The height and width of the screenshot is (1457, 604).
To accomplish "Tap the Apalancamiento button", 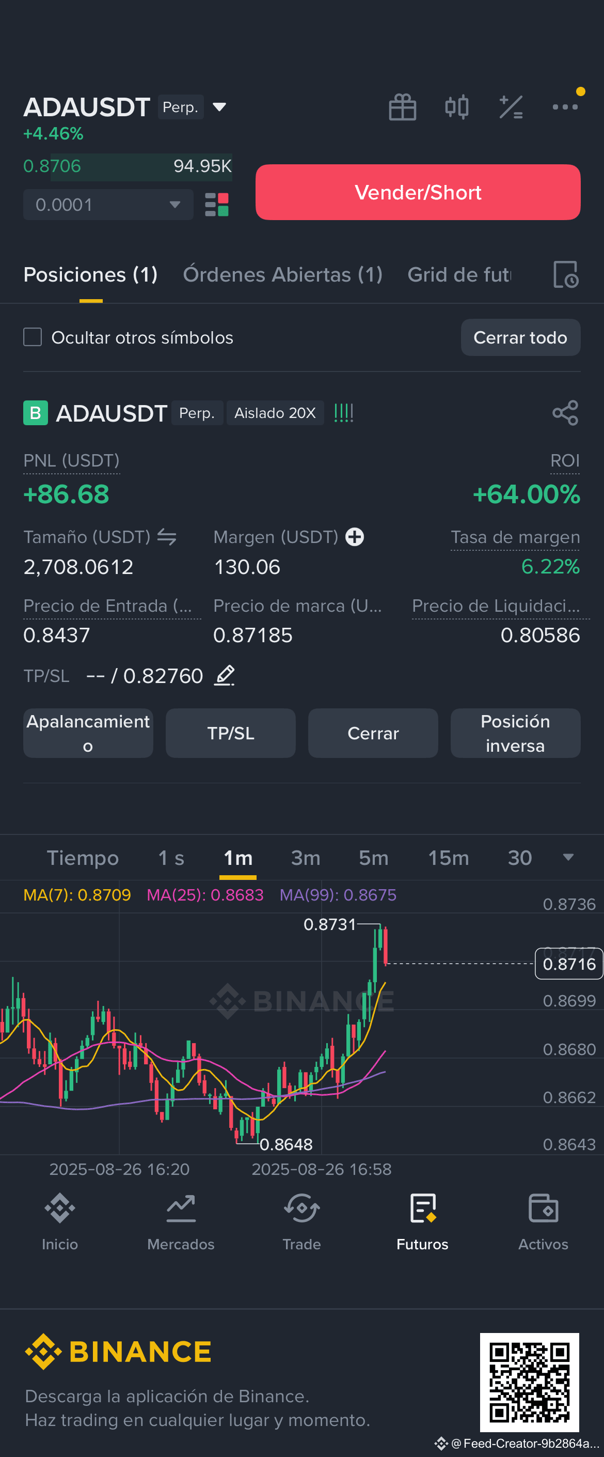I will coord(88,733).
